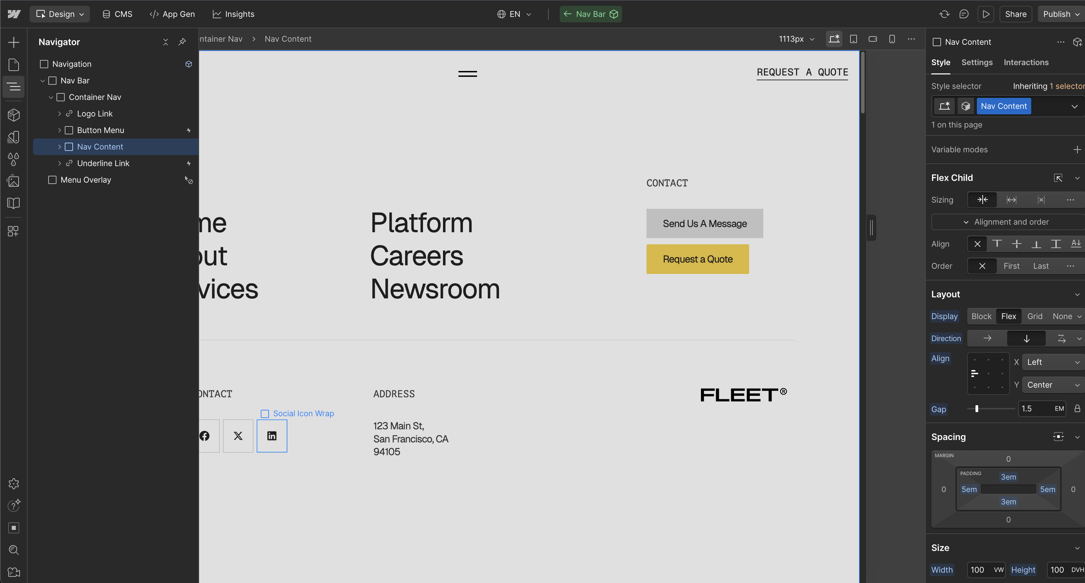
Task: Set flex direction to vertical
Action: click(1026, 338)
